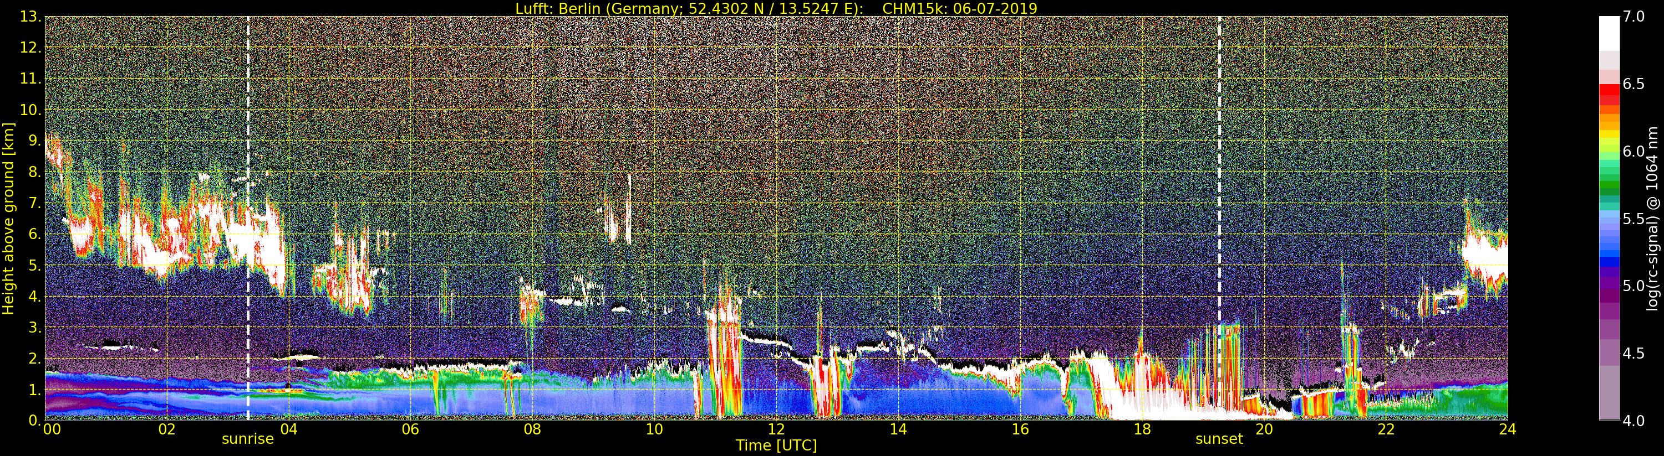Click the "10" time axis tick label
1664x456 pixels.
click(654, 429)
